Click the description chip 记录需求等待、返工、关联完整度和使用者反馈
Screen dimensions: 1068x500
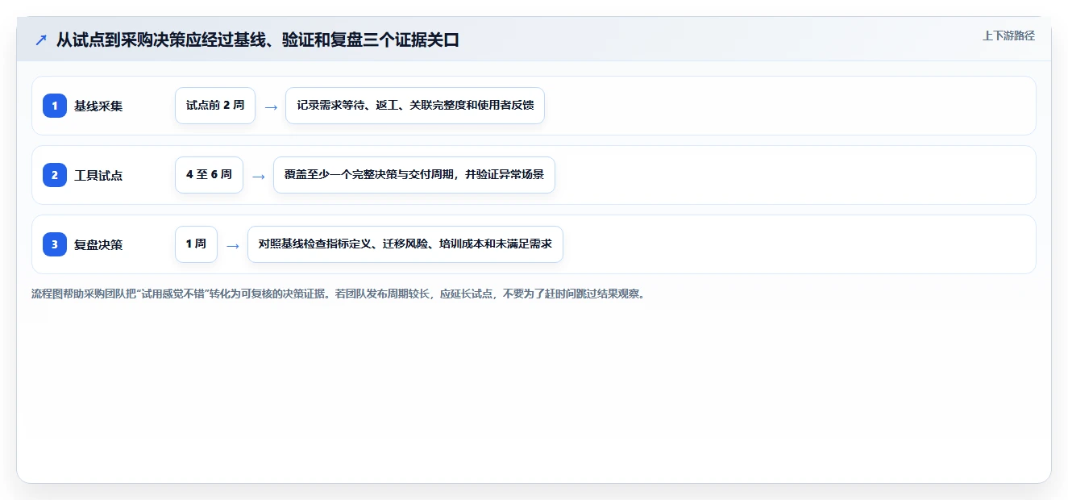(415, 106)
